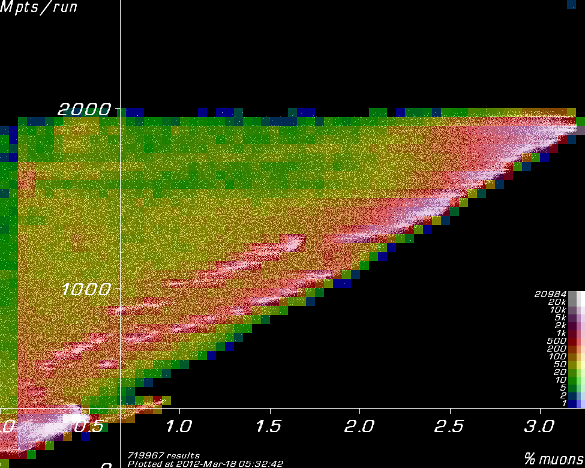Image resolution: width=585 pixels, height=468 pixels.
Task: Click the '% muons' x-axis title
Action: click(554, 459)
